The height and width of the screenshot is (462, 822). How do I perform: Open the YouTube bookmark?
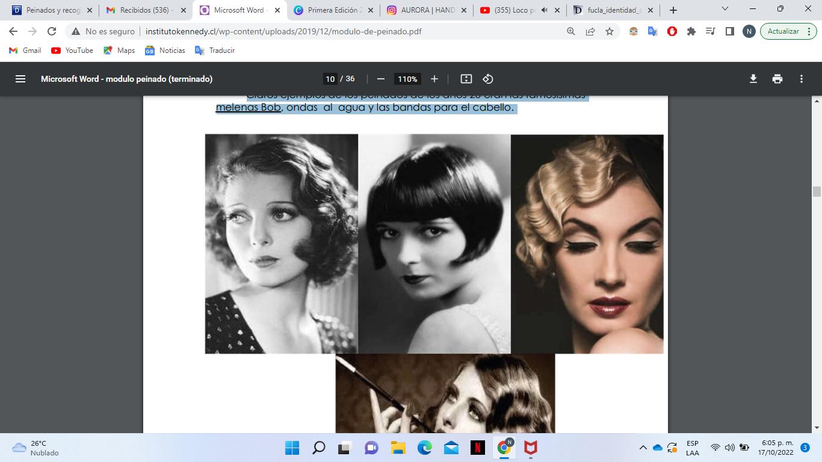[72, 51]
